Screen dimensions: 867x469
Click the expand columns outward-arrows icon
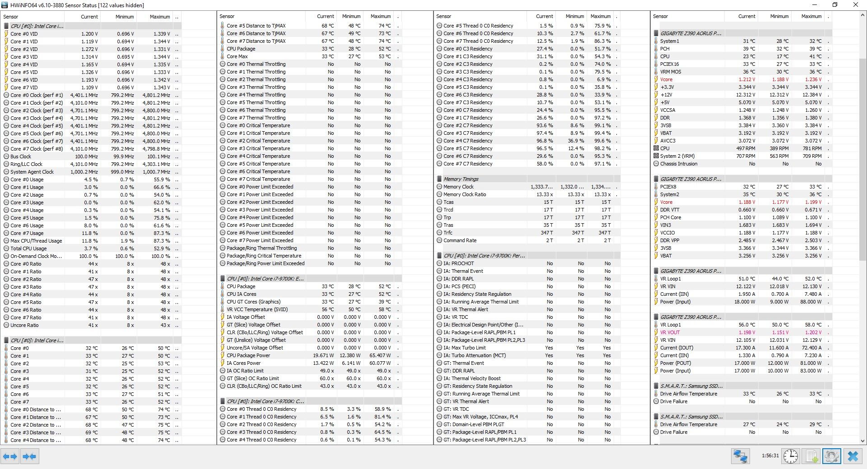tap(10, 456)
